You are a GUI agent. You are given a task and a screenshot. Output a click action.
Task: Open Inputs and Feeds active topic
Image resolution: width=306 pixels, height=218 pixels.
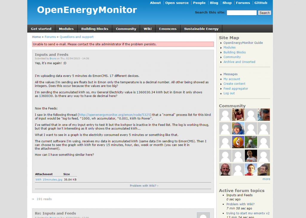pyautogui.click(x=239, y=195)
